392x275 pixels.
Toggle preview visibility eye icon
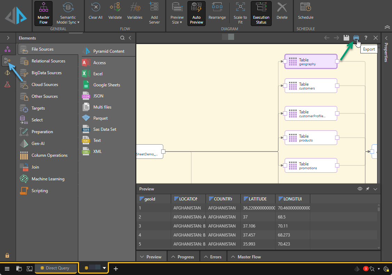tap(360, 189)
